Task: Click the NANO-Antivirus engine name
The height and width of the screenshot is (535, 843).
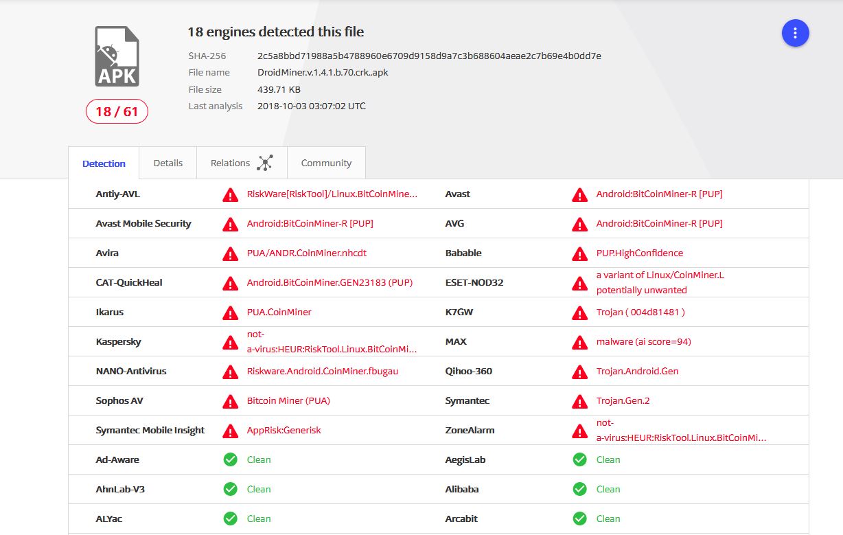Action: pos(131,371)
